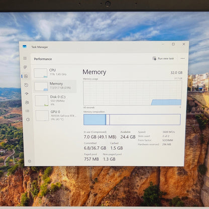Image resolution: width=209 pixels, height=209 pixels.
Task: Open the Users page icon
Action: coord(27,102)
